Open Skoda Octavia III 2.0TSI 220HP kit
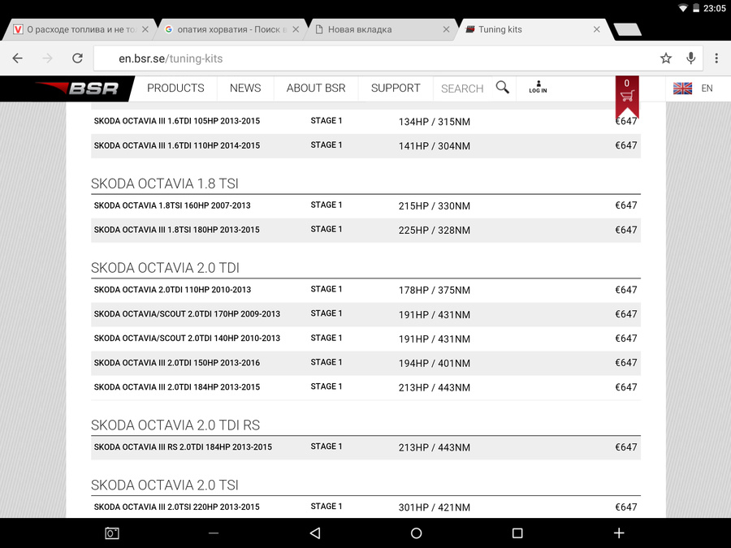The width and height of the screenshot is (731, 548). [x=177, y=507]
